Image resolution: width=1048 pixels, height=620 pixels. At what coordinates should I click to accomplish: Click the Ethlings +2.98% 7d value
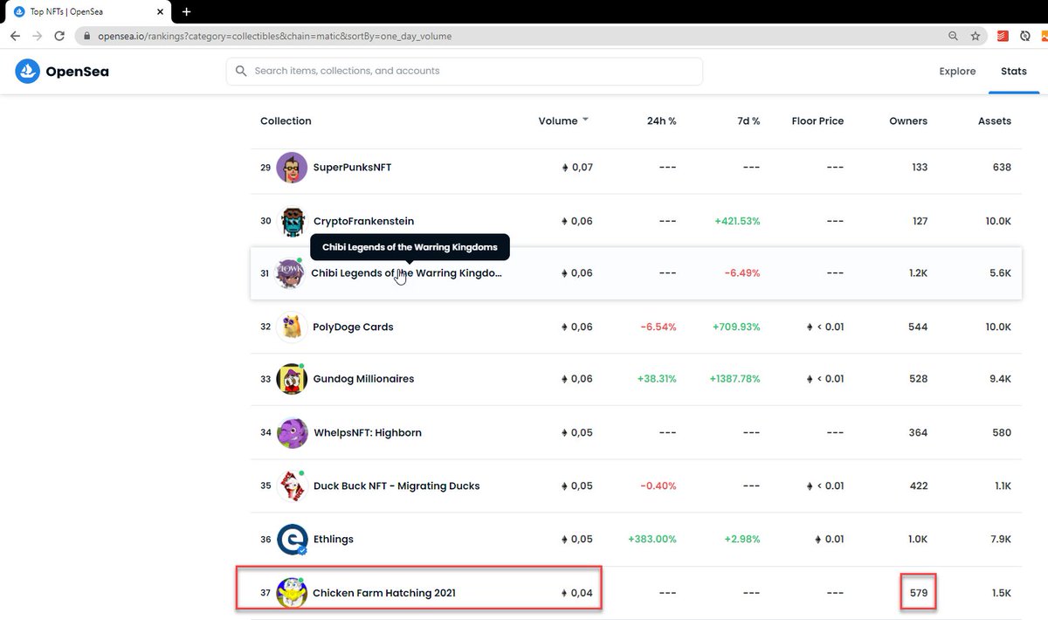(x=741, y=540)
